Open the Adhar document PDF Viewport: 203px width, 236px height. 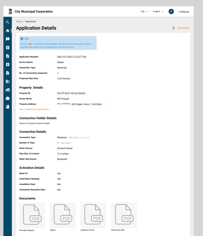coord(63,215)
